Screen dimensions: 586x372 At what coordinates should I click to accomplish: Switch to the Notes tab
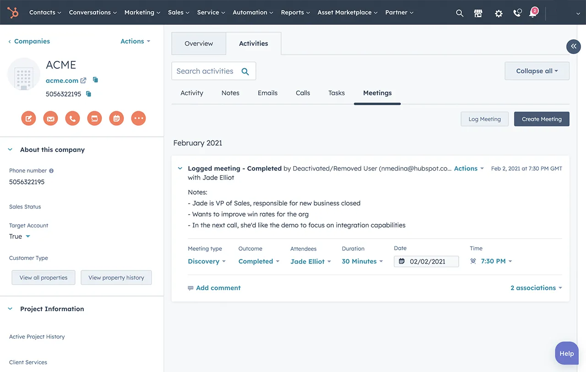(230, 93)
